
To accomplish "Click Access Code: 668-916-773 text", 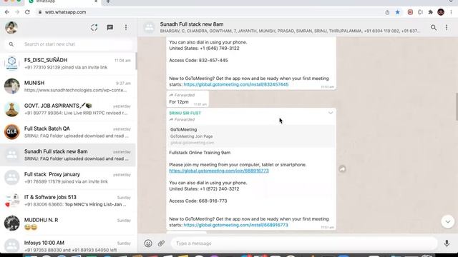I will tap(198, 201).
